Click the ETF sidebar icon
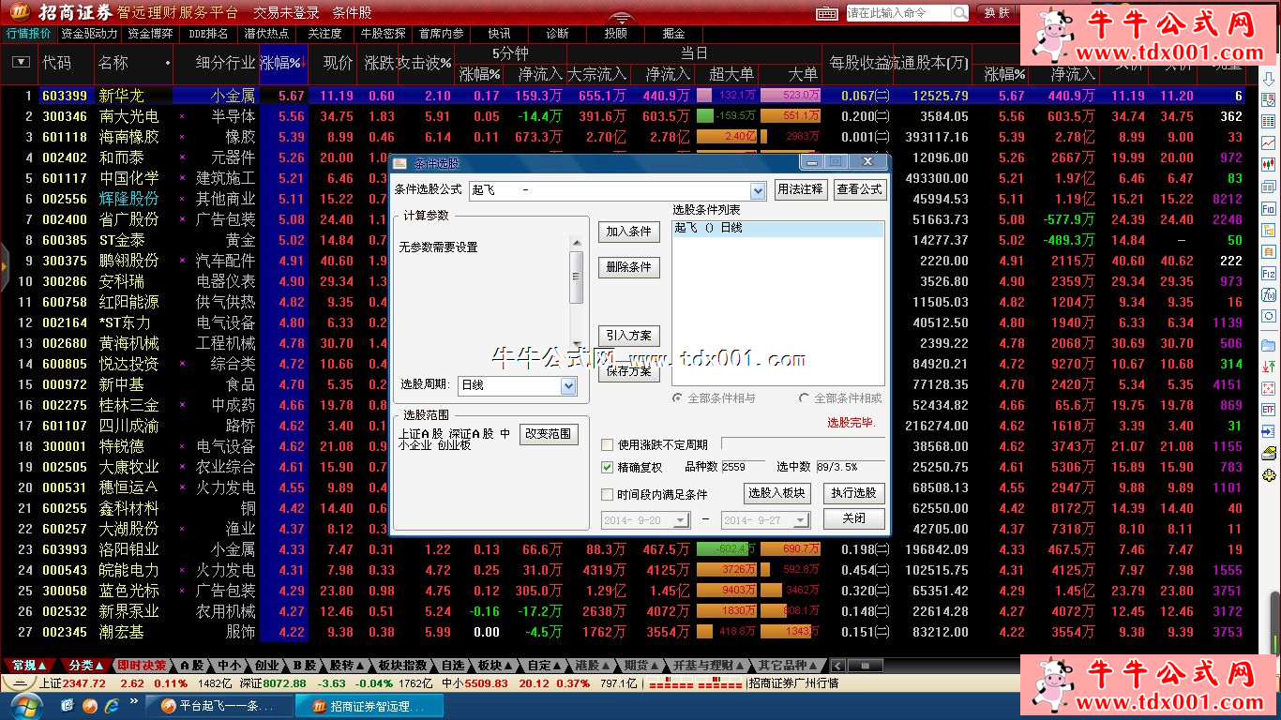 tap(1269, 410)
